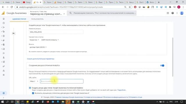Open the account avatar in Analytics header
The image size is (186, 104).
pyautogui.click(x=182, y=13)
